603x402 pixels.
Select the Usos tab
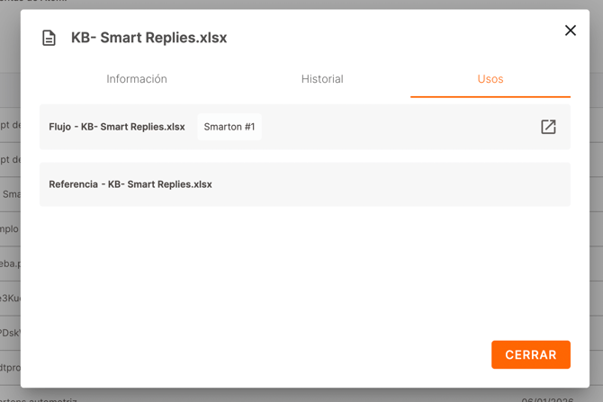490,79
